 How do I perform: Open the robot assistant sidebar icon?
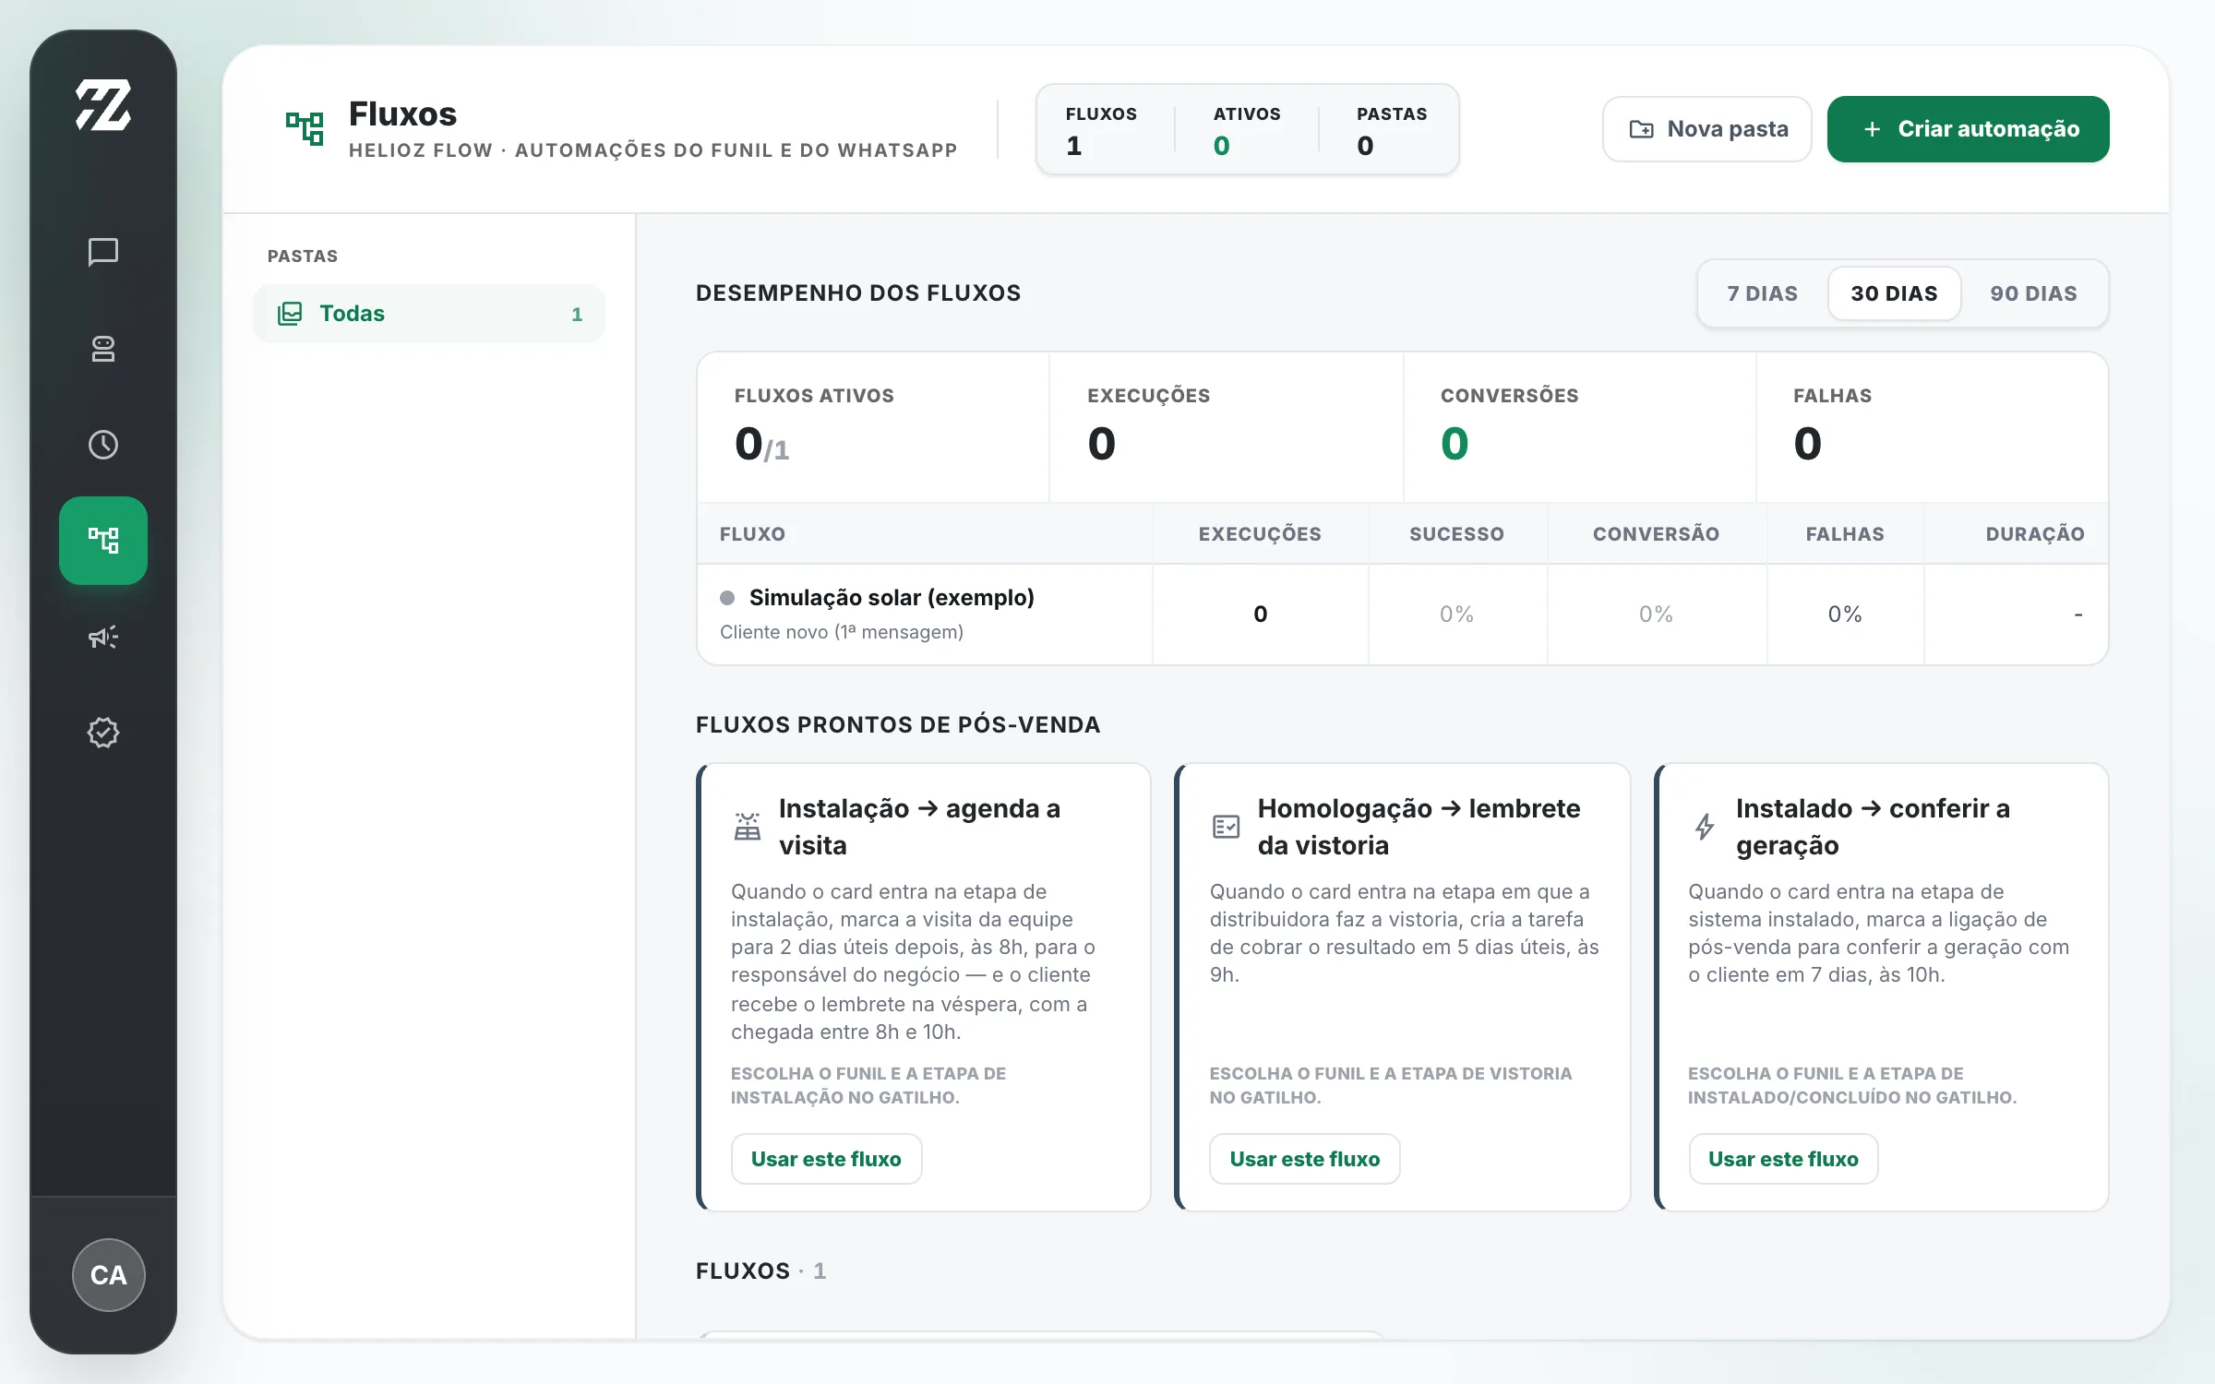[x=103, y=349]
